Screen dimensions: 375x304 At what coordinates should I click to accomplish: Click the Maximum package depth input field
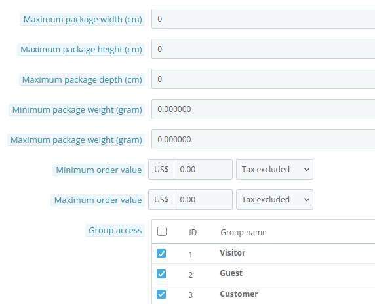pos(264,79)
